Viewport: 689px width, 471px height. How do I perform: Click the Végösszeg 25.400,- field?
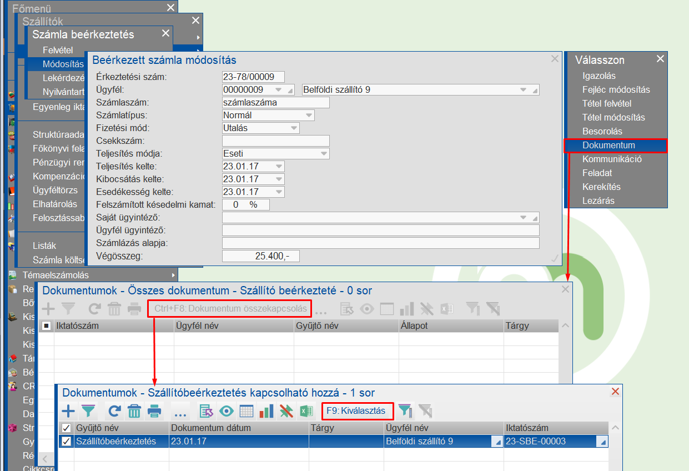click(260, 256)
